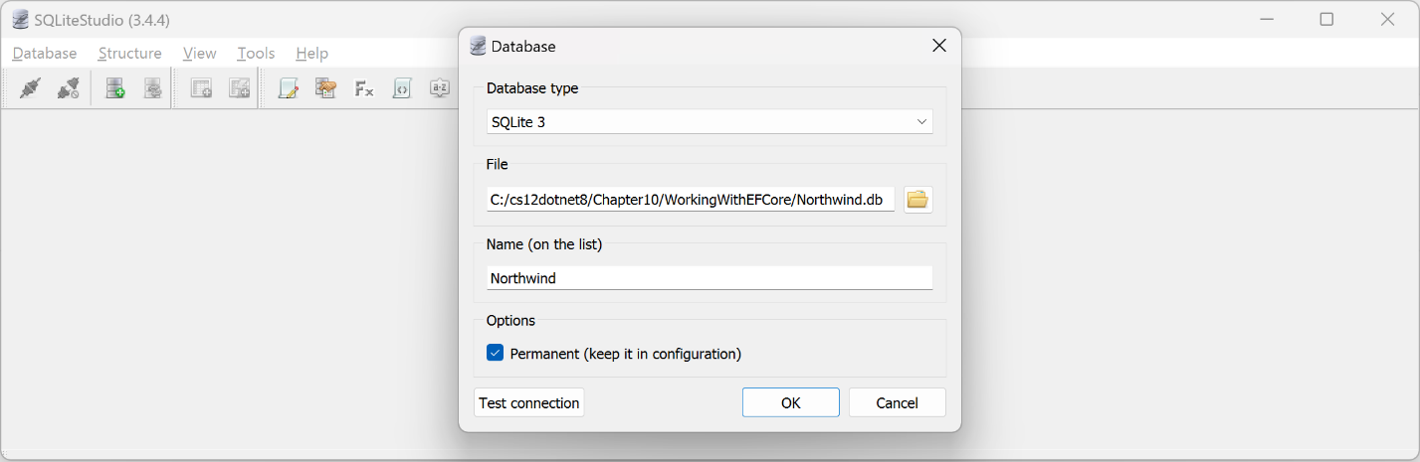This screenshot has height=462, width=1420.
Task: Open the code snippets editor icon
Action: (x=402, y=88)
